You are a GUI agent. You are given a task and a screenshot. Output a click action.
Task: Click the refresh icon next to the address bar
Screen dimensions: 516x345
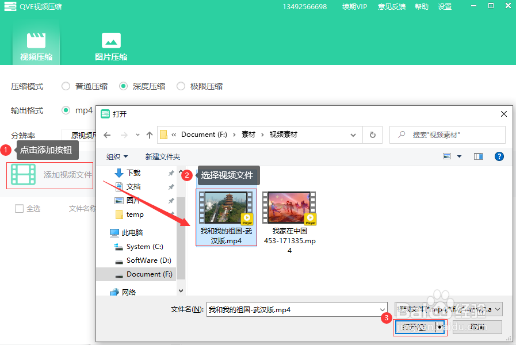coord(372,135)
